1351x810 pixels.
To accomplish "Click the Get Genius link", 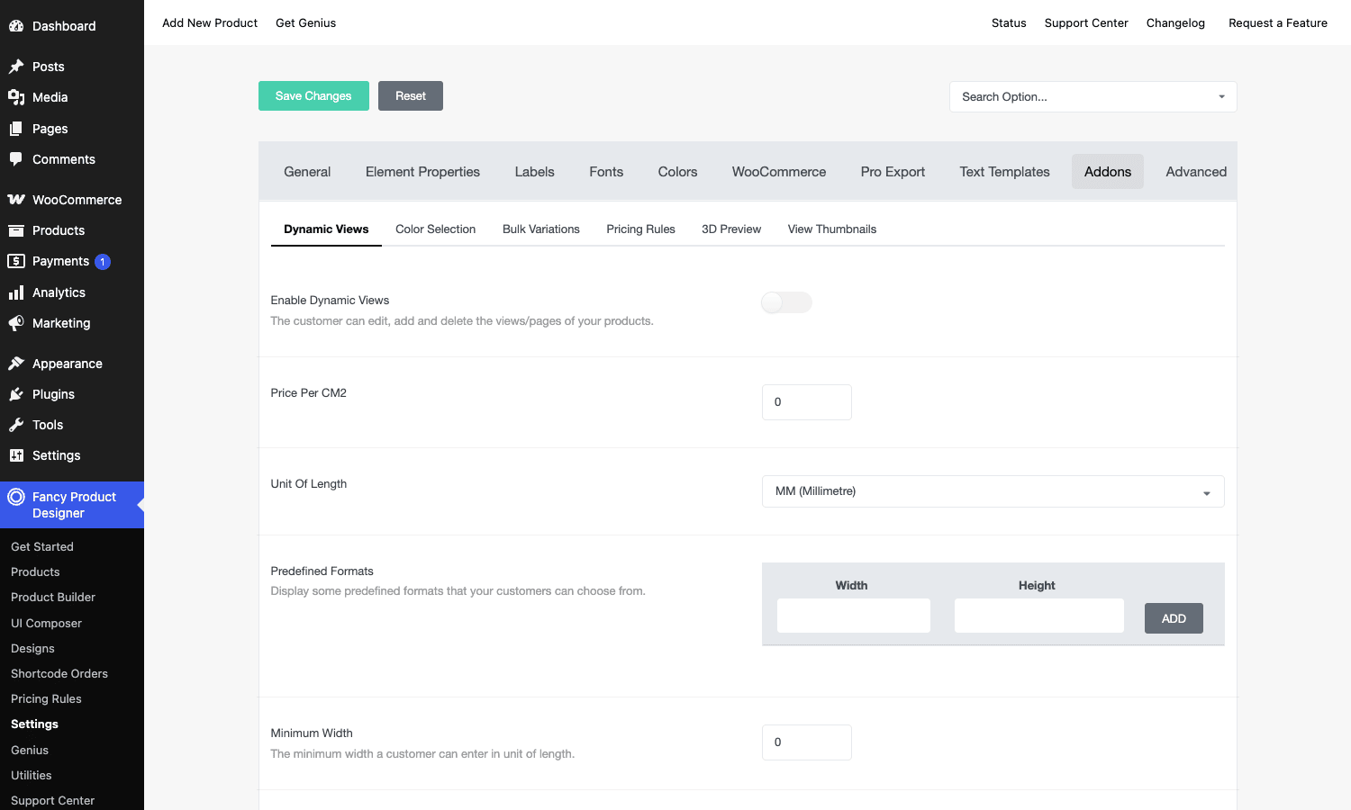I will point(305,22).
